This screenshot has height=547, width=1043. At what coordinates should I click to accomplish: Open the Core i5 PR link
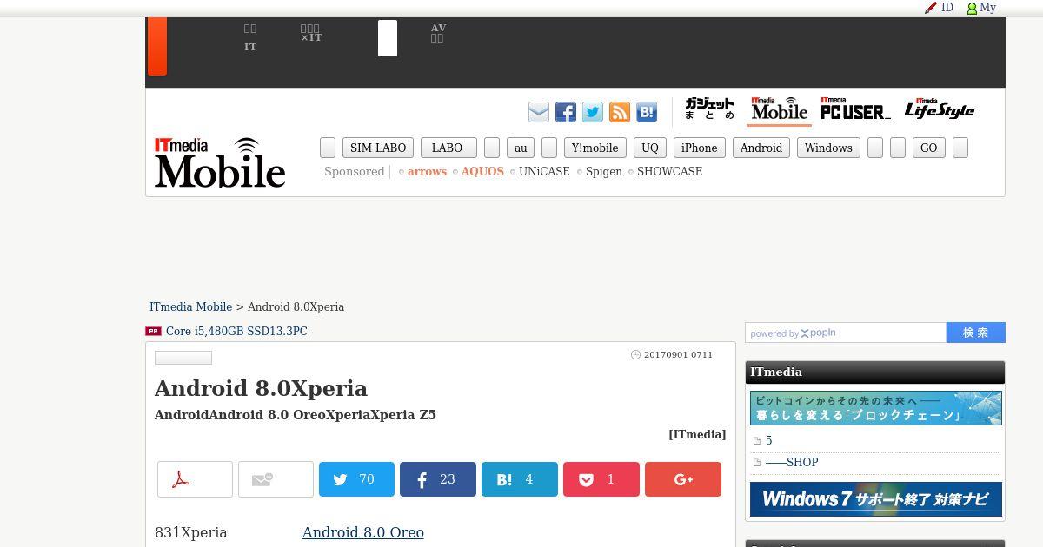tap(236, 331)
